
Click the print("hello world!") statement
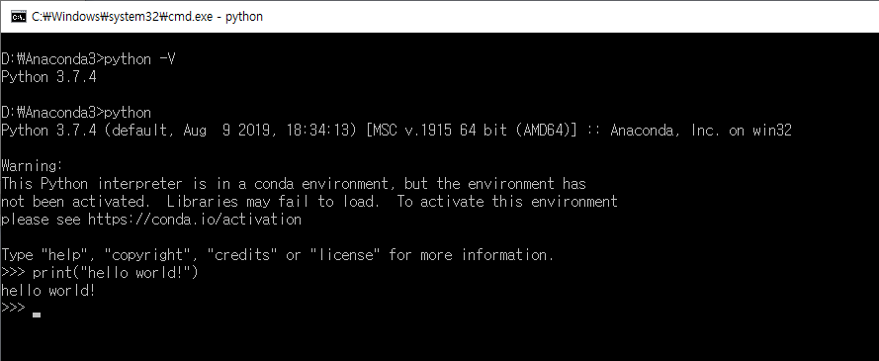116,273
